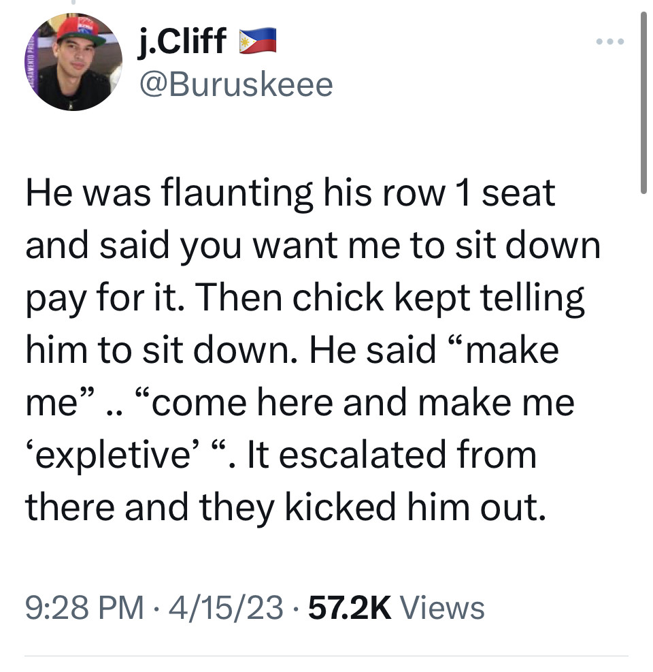
Task: Click the tweet line starting 'pay for it'
Action: (305, 299)
